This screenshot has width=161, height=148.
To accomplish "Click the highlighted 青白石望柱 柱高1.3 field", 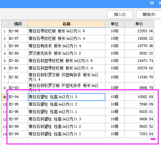I will pos(67,97).
